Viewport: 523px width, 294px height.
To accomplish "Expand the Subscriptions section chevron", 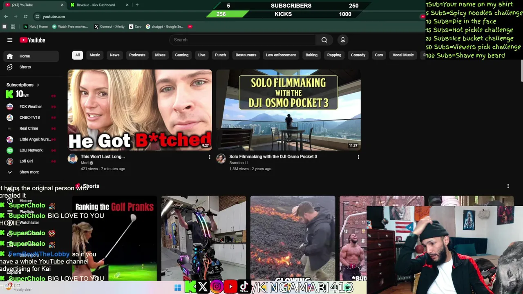I will click(38, 85).
